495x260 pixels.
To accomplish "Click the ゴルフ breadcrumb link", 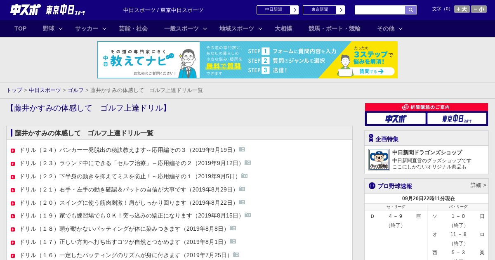I will pos(75,90).
